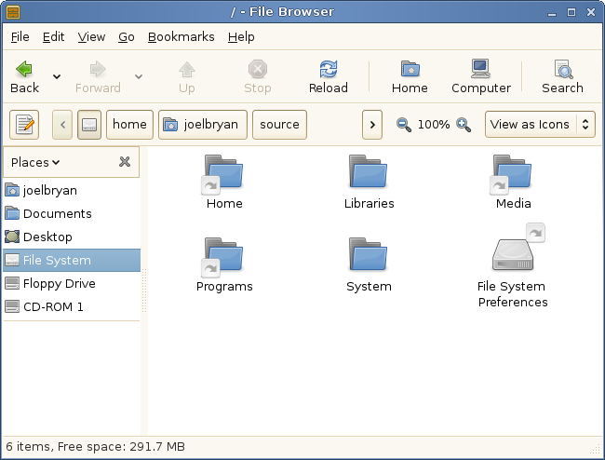This screenshot has width=605, height=460.
Task: Open the Help menu
Action: click(241, 37)
